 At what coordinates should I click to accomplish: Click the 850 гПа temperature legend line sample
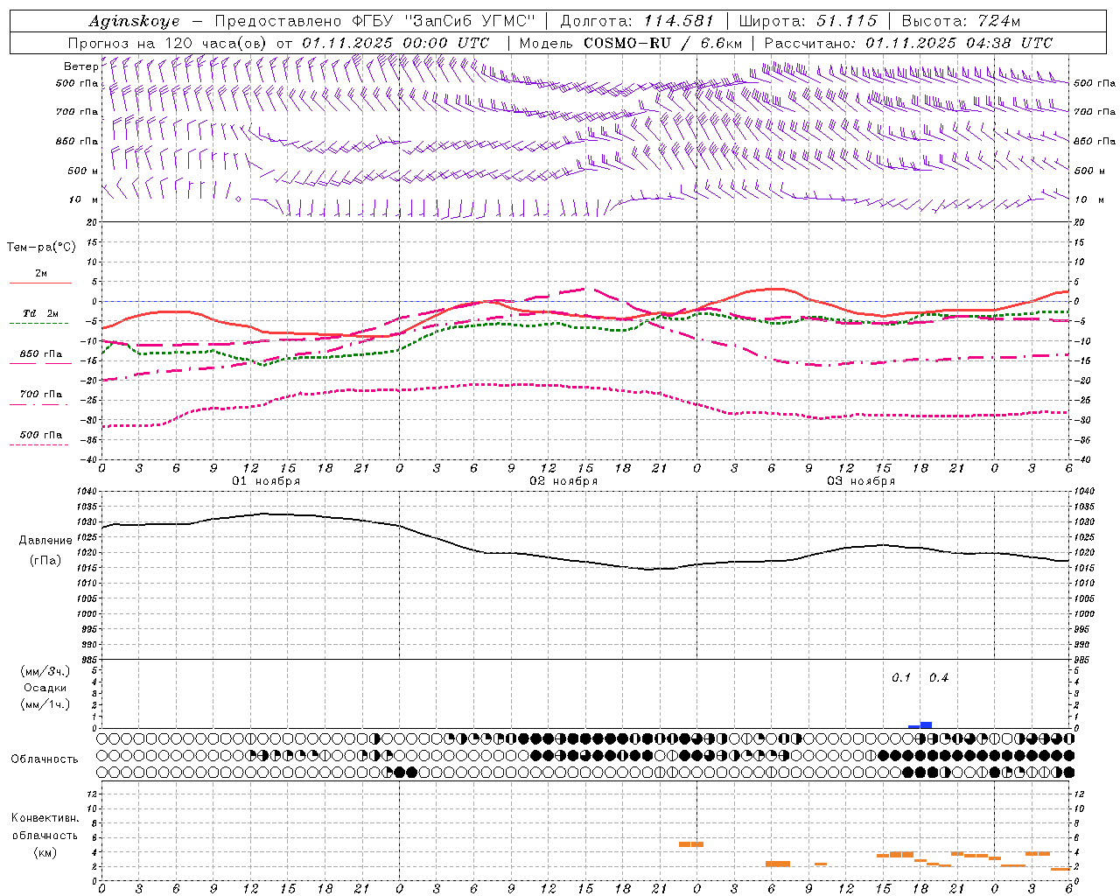(40, 363)
